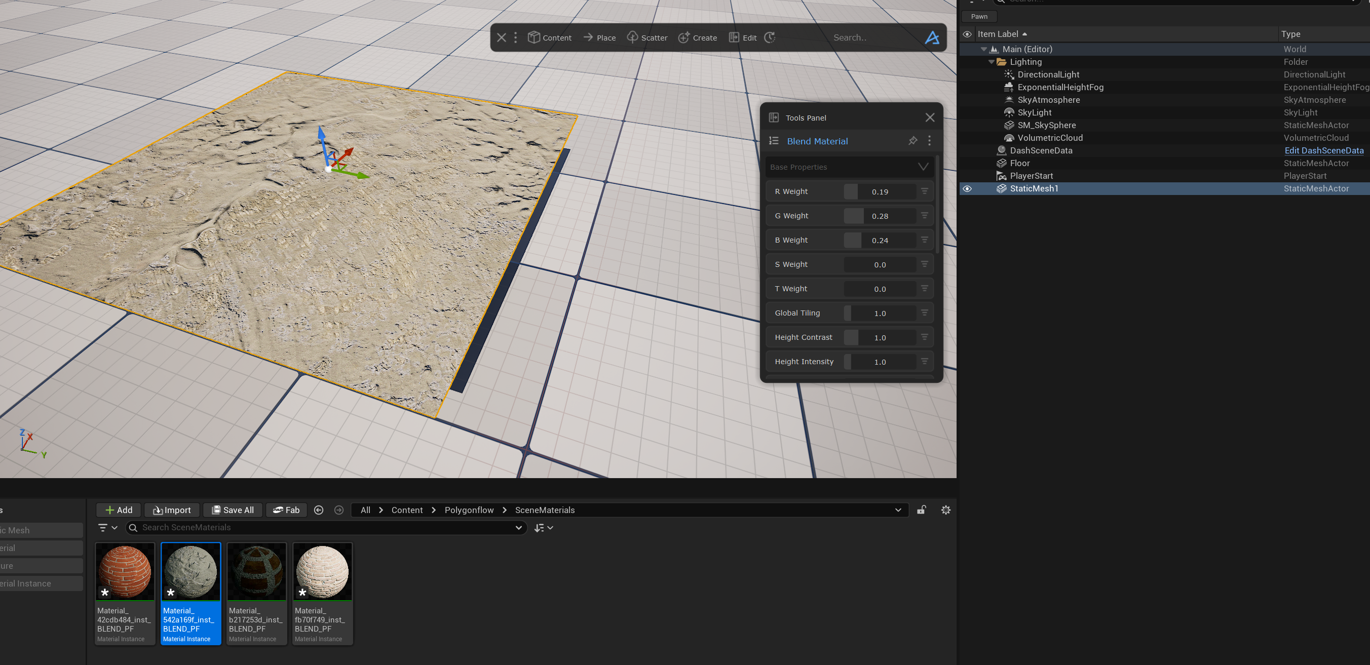Click the Global Tiling value slider

click(880, 313)
